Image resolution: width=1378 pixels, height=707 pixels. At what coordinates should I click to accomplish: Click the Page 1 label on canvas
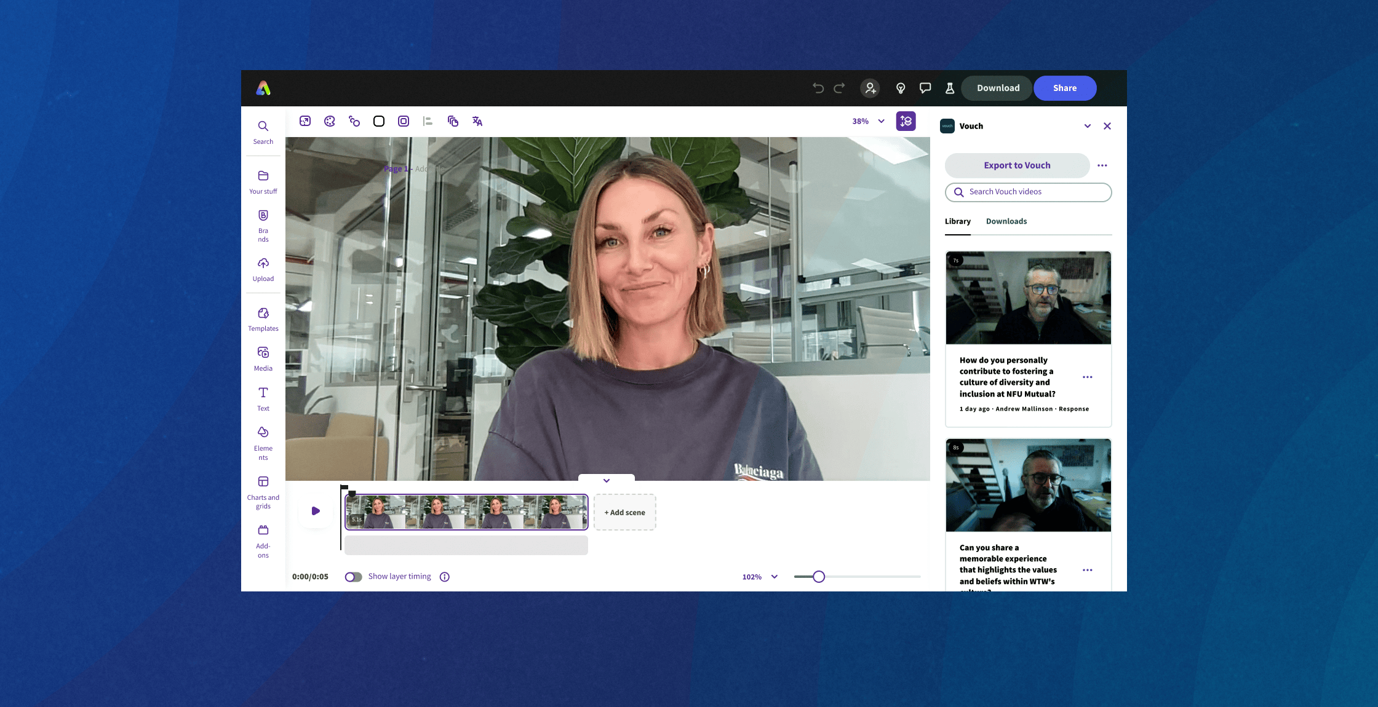point(396,168)
